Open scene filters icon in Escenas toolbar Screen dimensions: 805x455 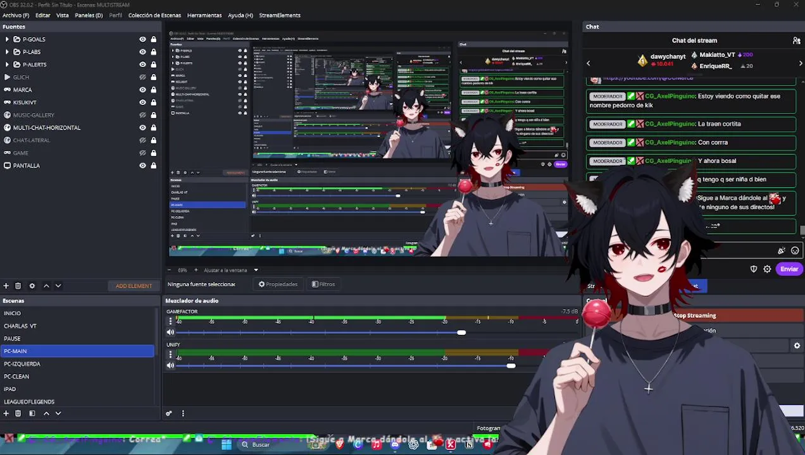(32, 413)
